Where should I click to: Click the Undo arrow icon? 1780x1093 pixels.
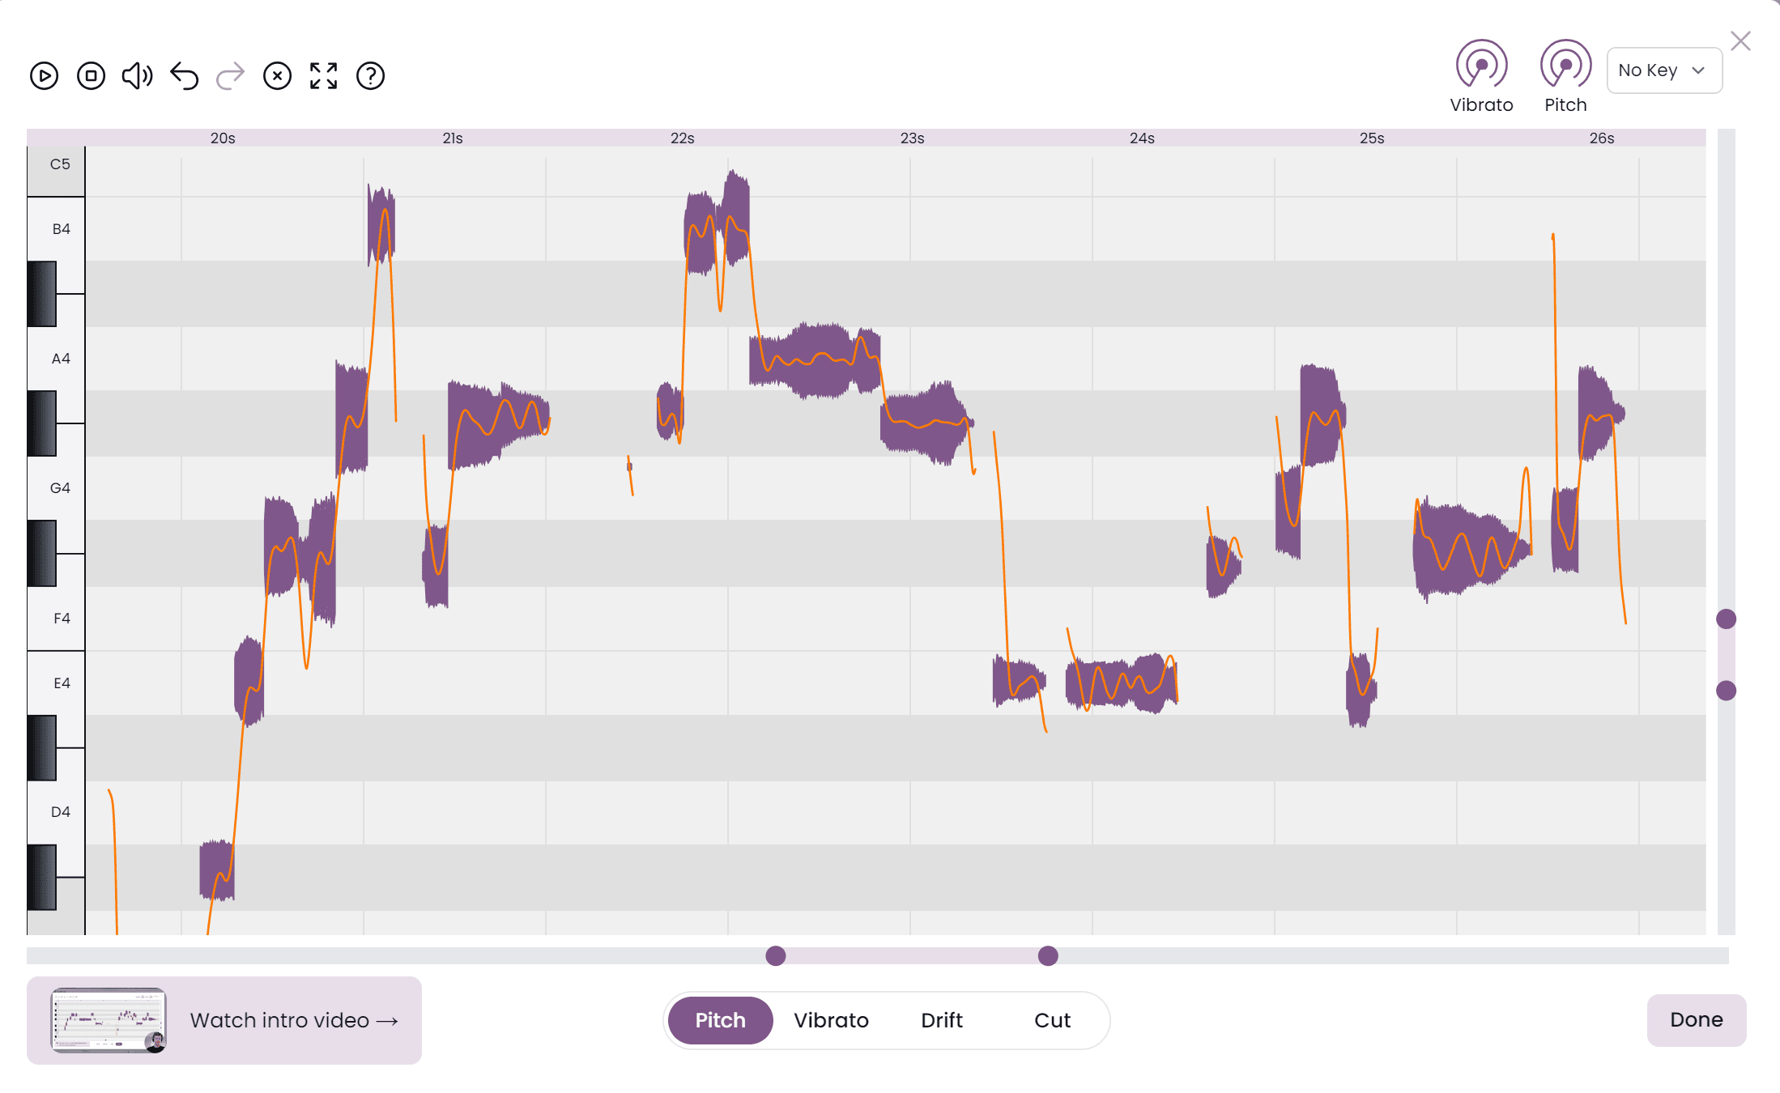(x=185, y=76)
